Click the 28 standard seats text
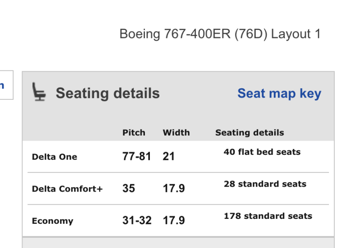Viewport: 359px width, 248px height. 265,184
